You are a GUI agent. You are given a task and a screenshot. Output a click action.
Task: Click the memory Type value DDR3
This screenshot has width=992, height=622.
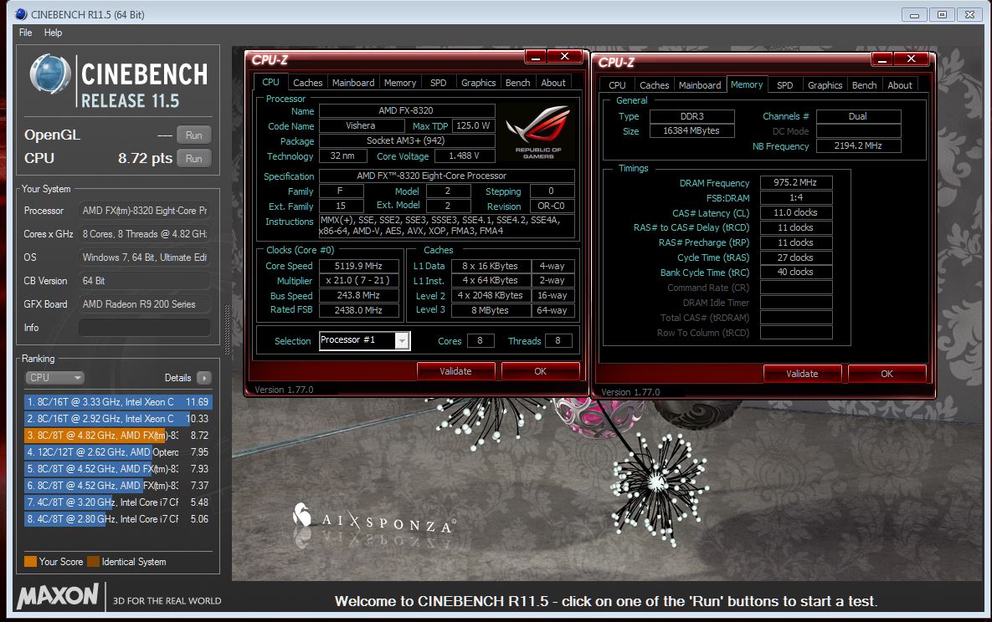pos(692,116)
